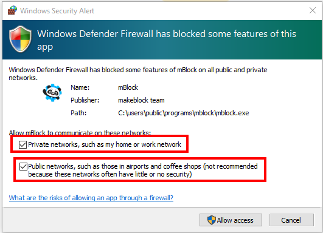Click the mBlock panda app icon
The width and height of the screenshot is (323, 233).
pyautogui.click(x=52, y=93)
